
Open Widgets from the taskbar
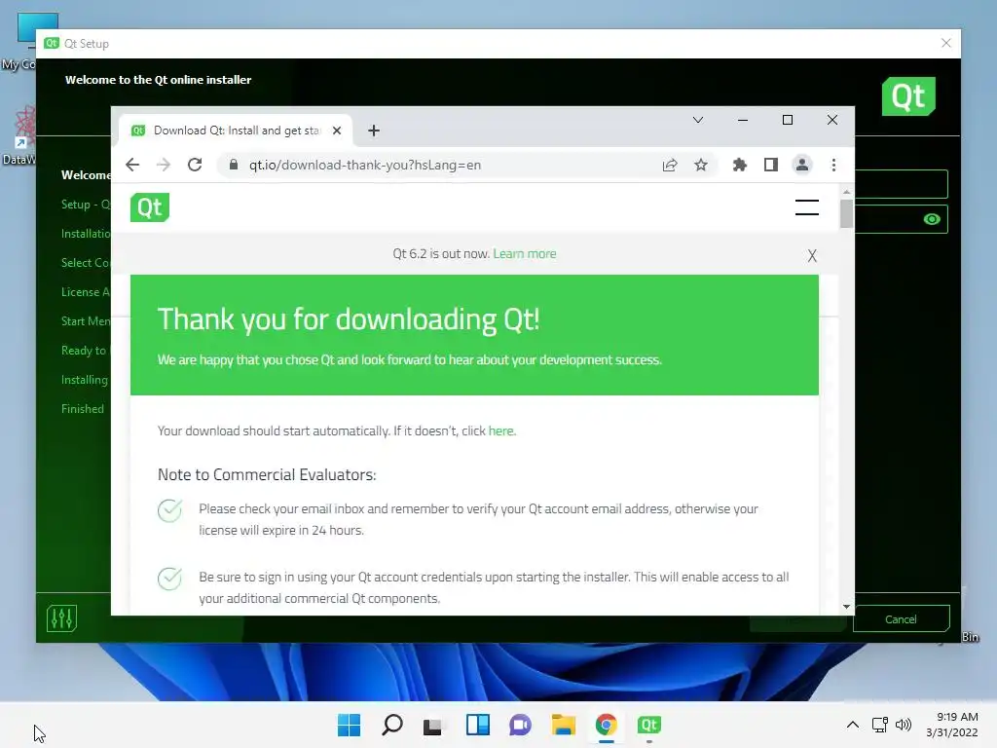pyautogui.click(x=477, y=725)
